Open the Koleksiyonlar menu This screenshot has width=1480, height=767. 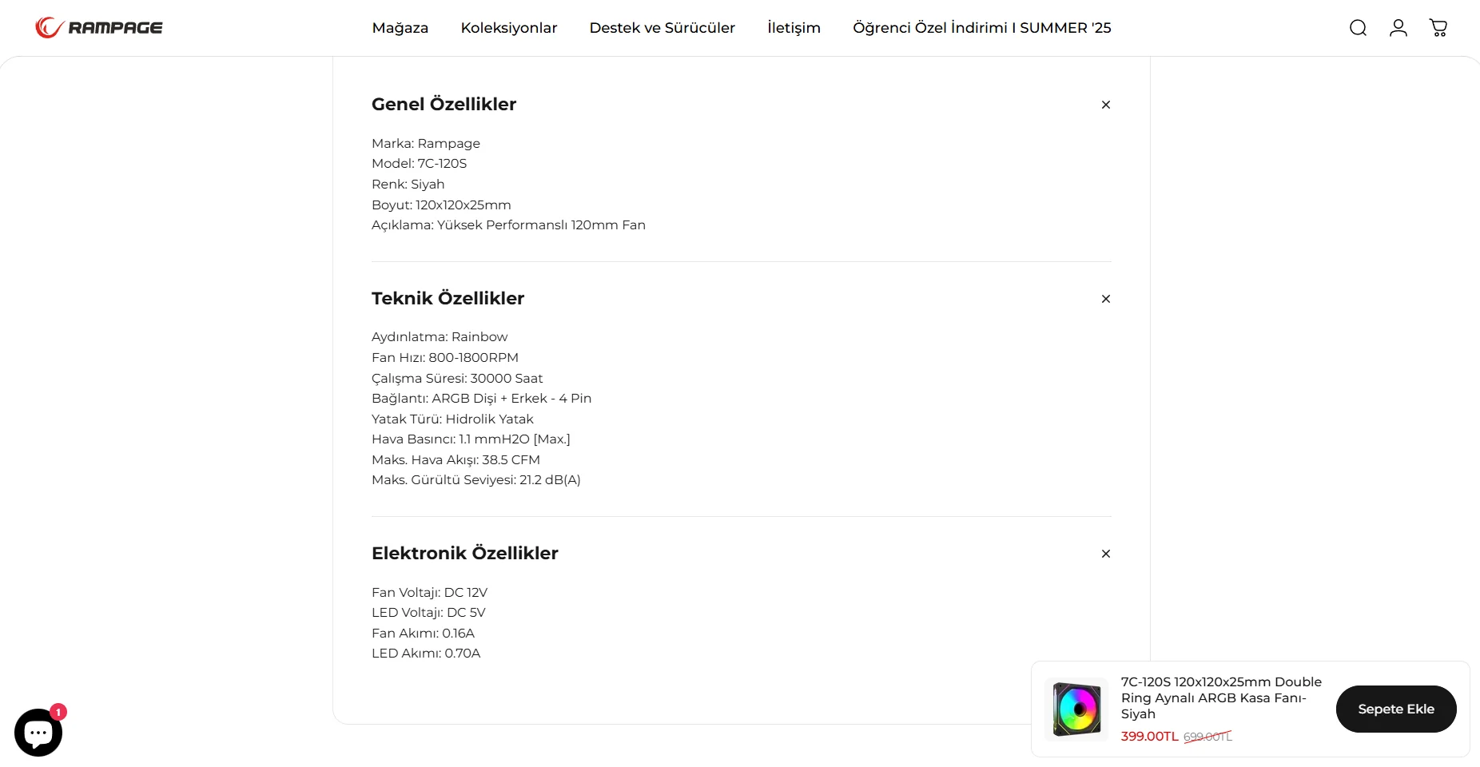[509, 28]
